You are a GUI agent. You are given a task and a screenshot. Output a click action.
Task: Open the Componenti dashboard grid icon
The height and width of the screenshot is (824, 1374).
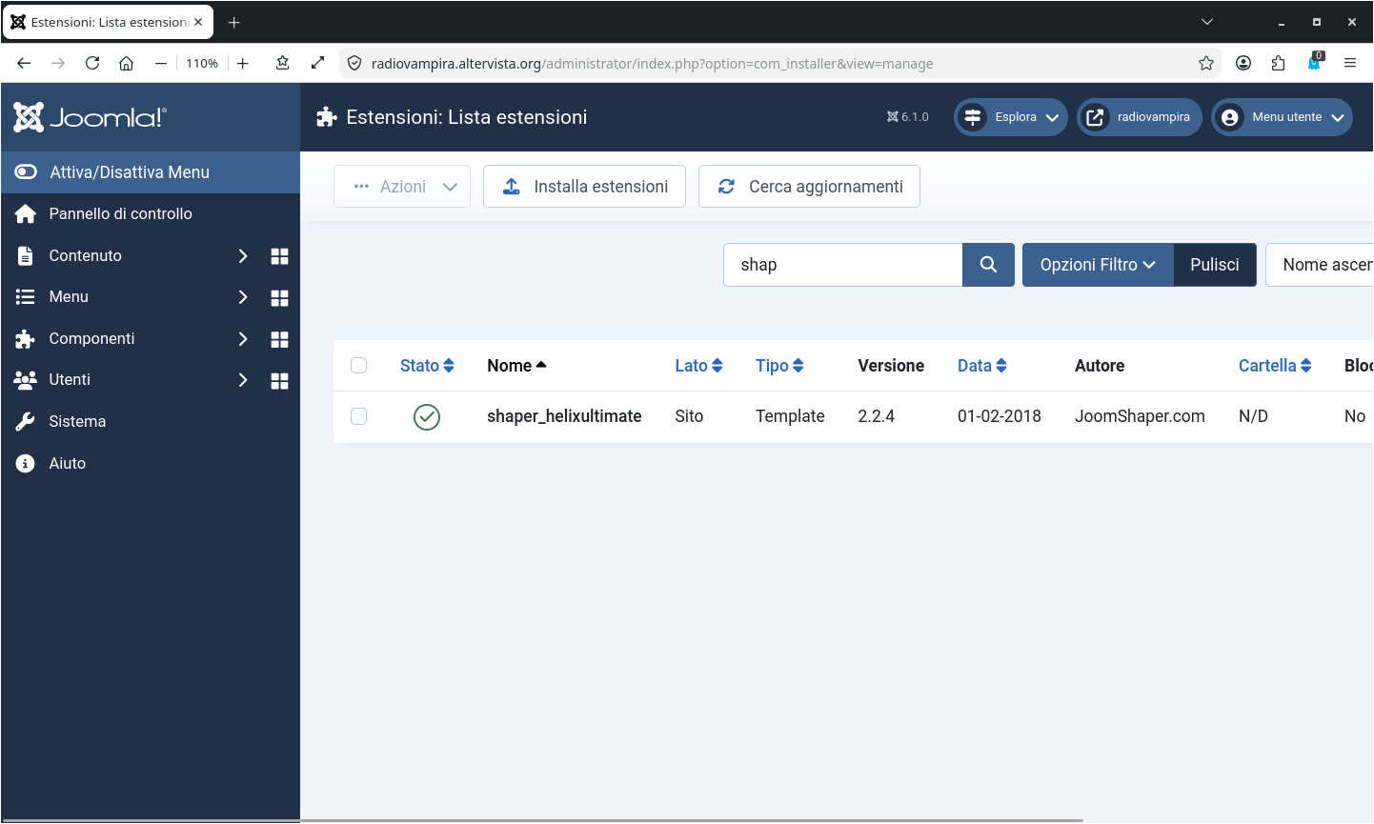tap(279, 339)
